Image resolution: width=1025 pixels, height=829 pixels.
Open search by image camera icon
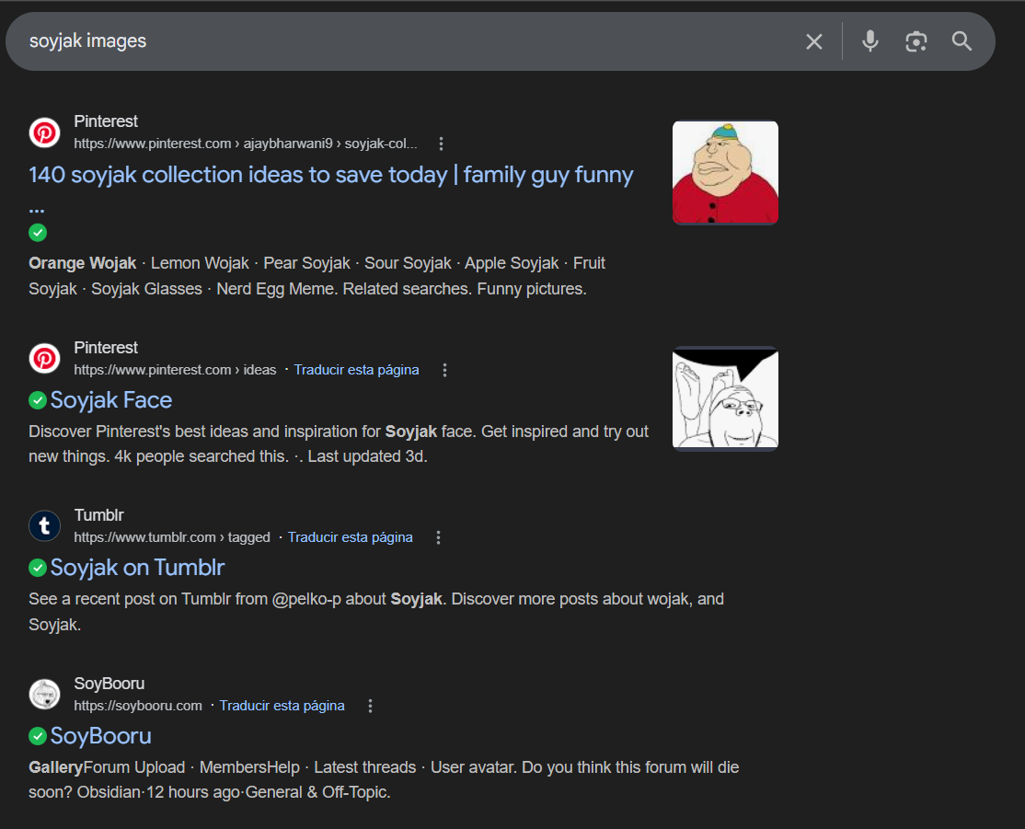point(916,41)
